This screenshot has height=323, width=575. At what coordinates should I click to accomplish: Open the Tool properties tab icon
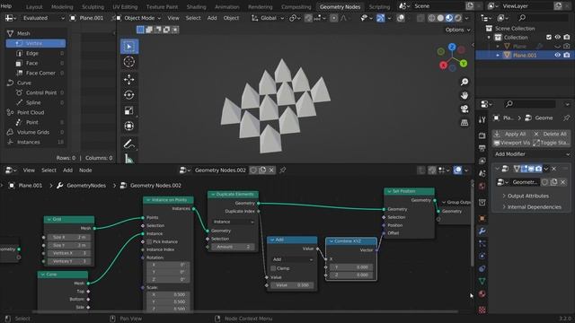(482, 119)
